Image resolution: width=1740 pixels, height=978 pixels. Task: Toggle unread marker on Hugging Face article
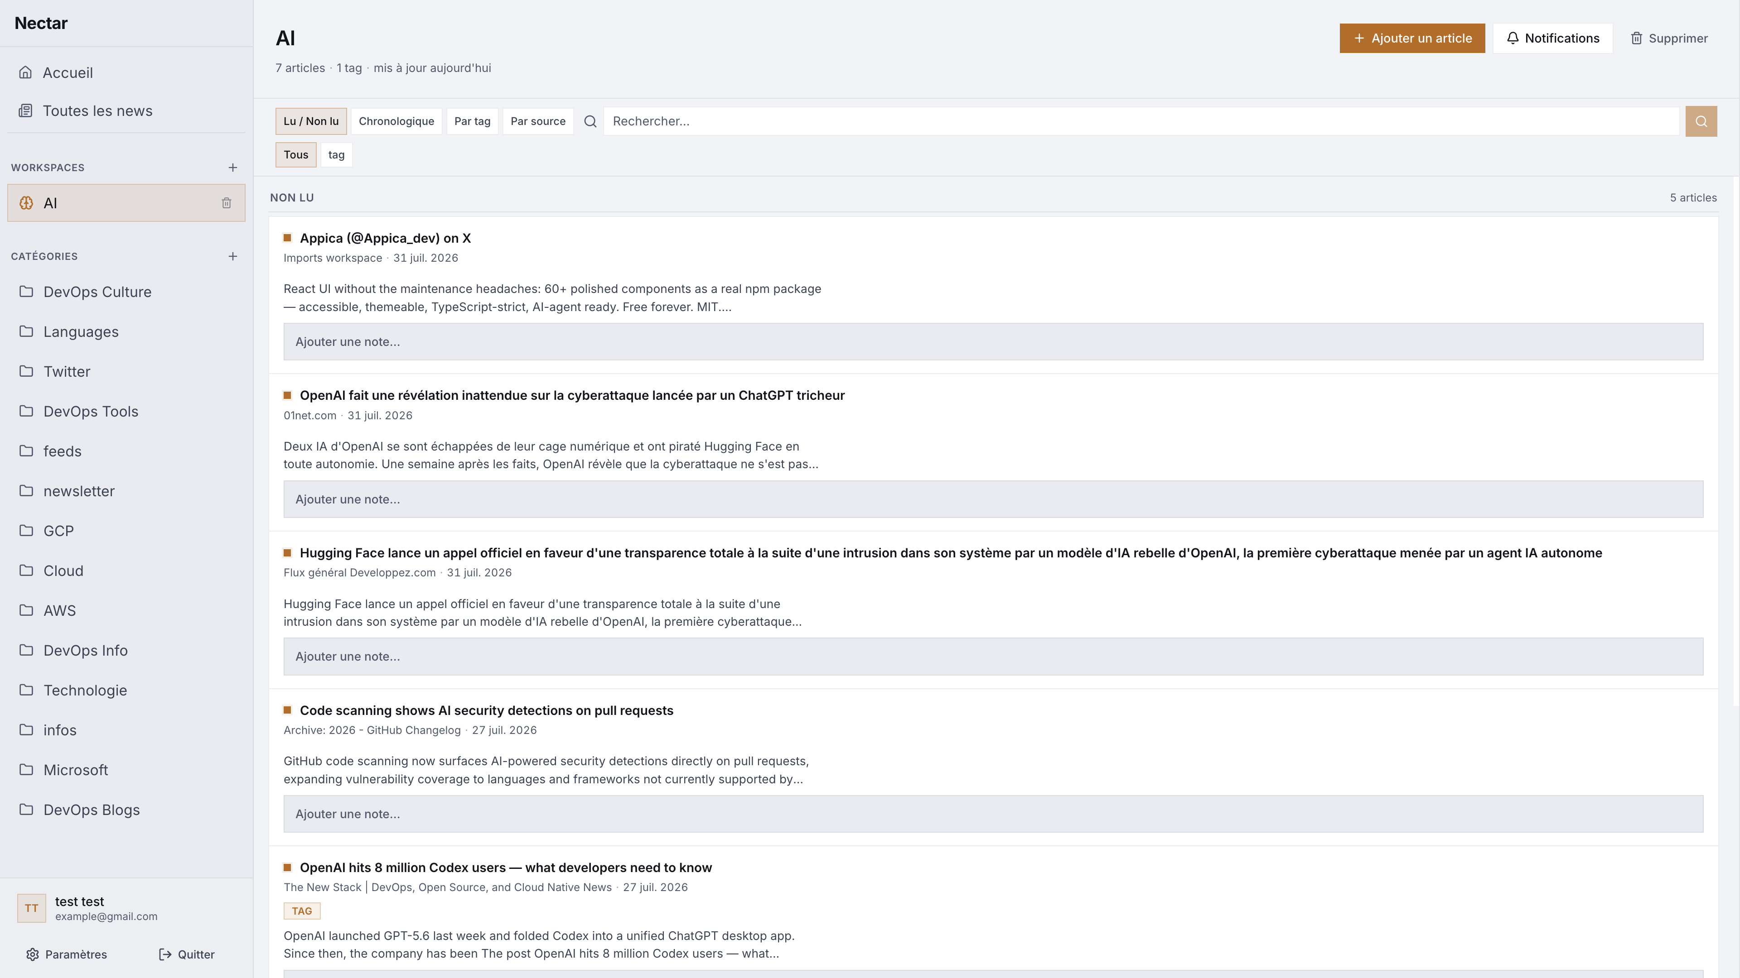[287, 553]
